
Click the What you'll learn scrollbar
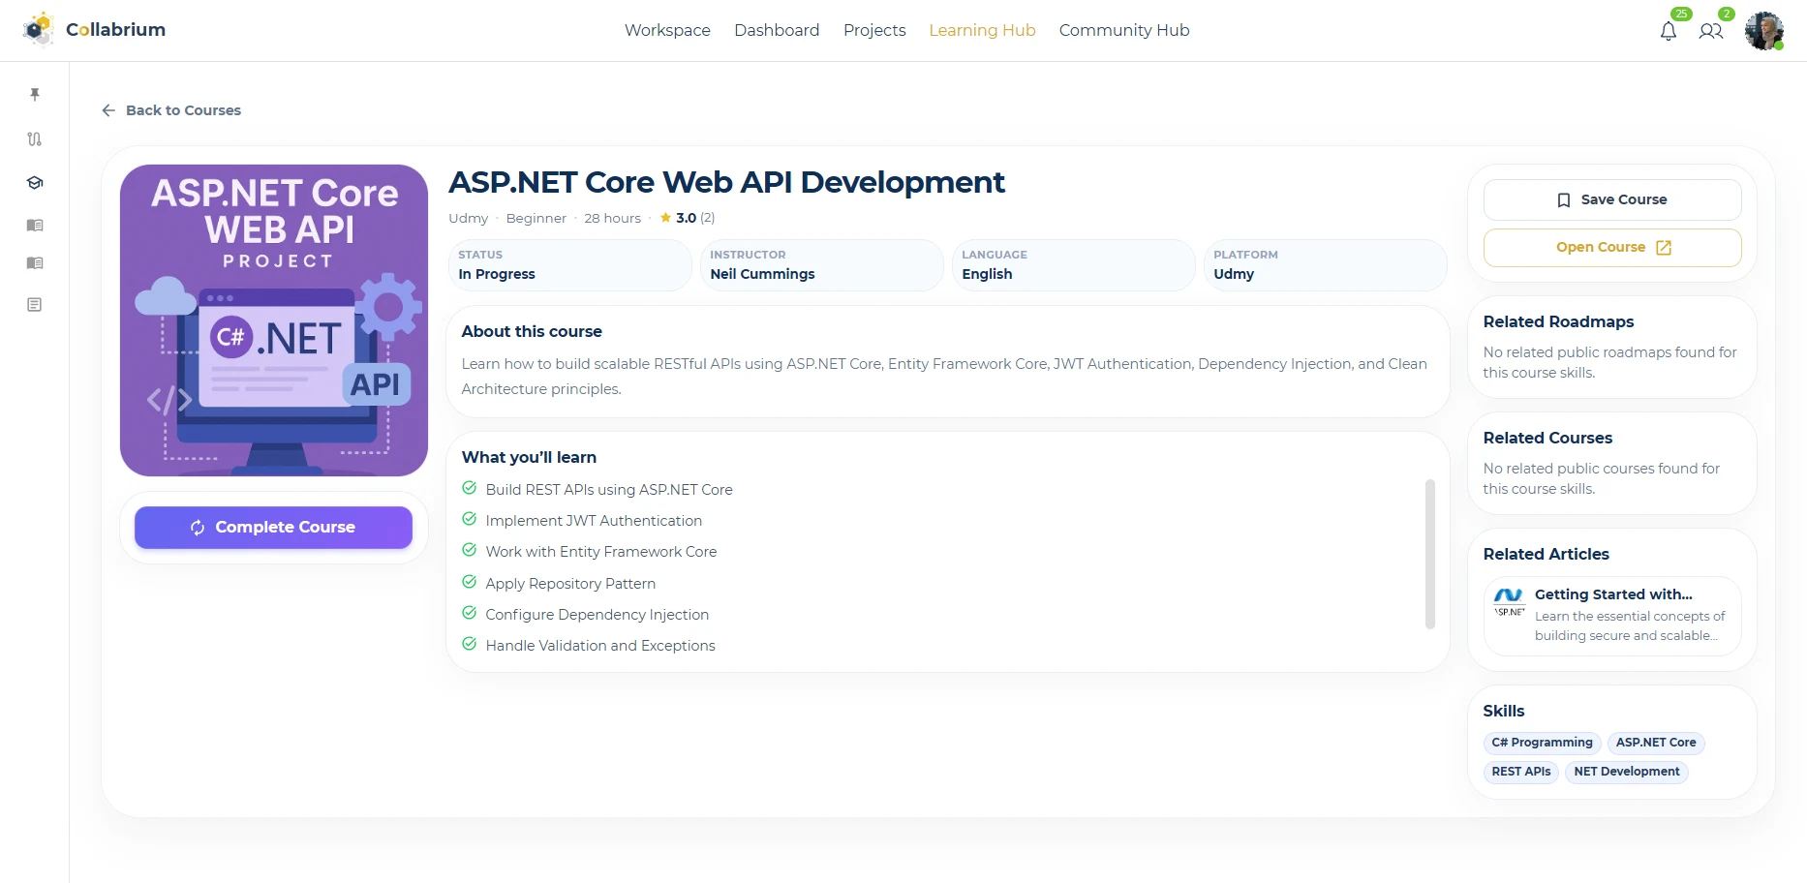[1429, 554]
